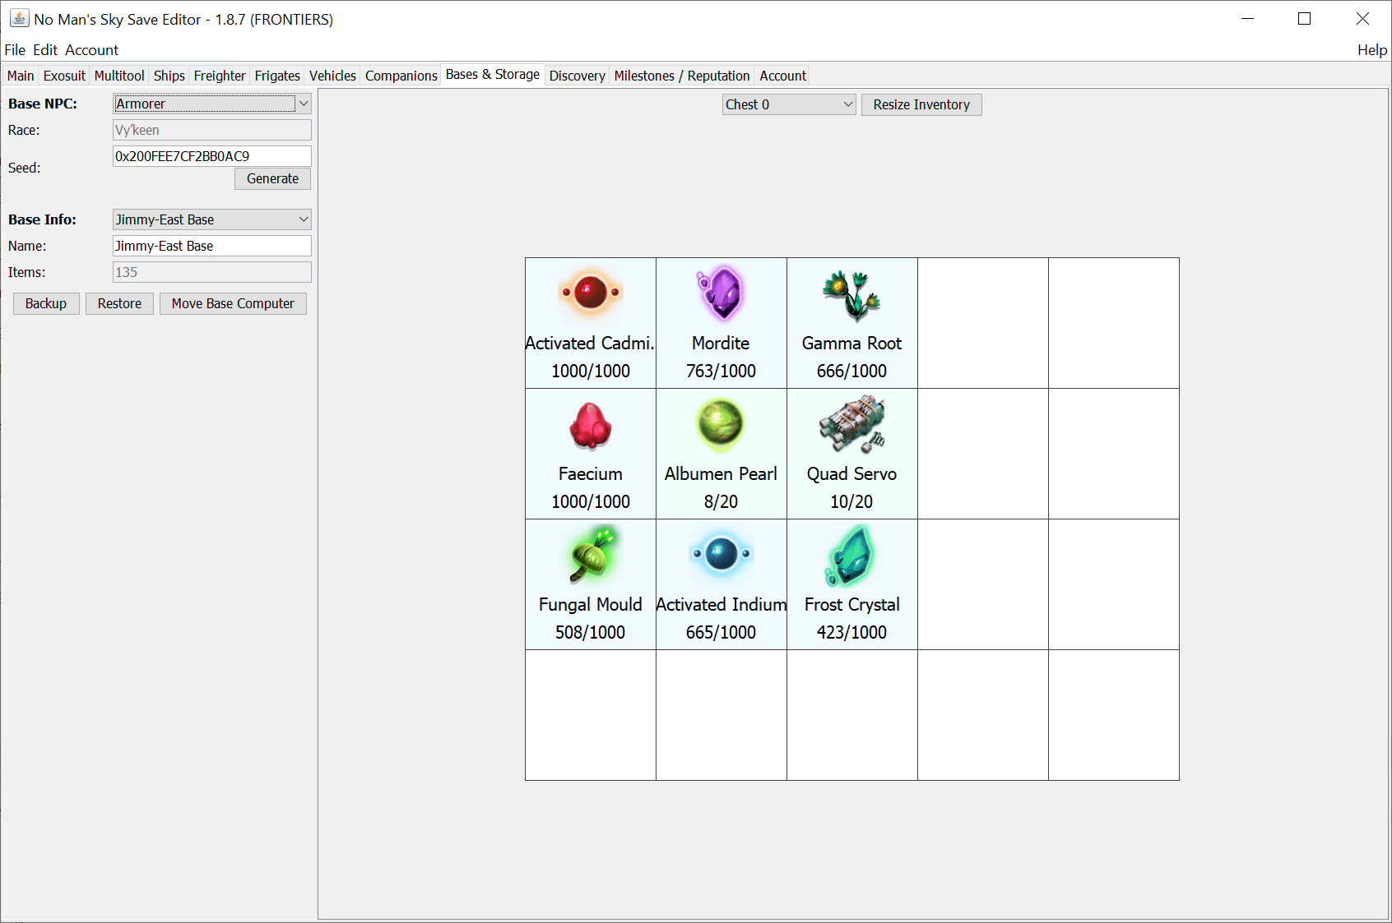Click the Gamma Root quantity 666/1000
1392x923 pixels.
851,371
